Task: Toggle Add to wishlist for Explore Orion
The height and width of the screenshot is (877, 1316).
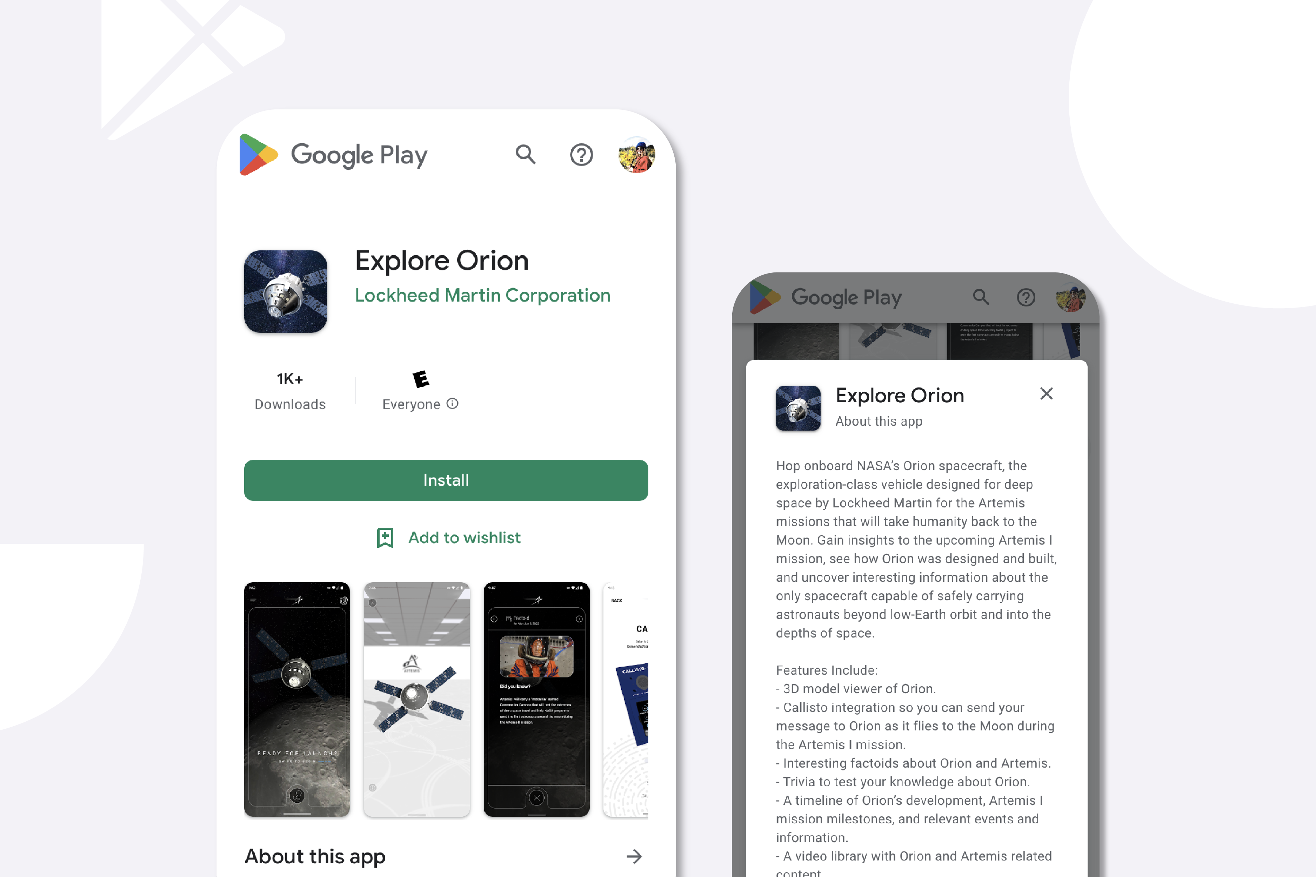Action: pos(446,537)
